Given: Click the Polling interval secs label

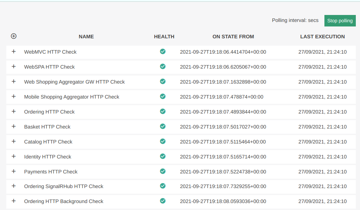Looking at the screenshot, I should tap(295, 21).
